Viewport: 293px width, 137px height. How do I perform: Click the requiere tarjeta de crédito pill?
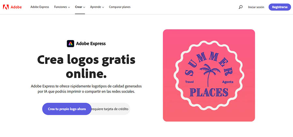tap(110, 109)
